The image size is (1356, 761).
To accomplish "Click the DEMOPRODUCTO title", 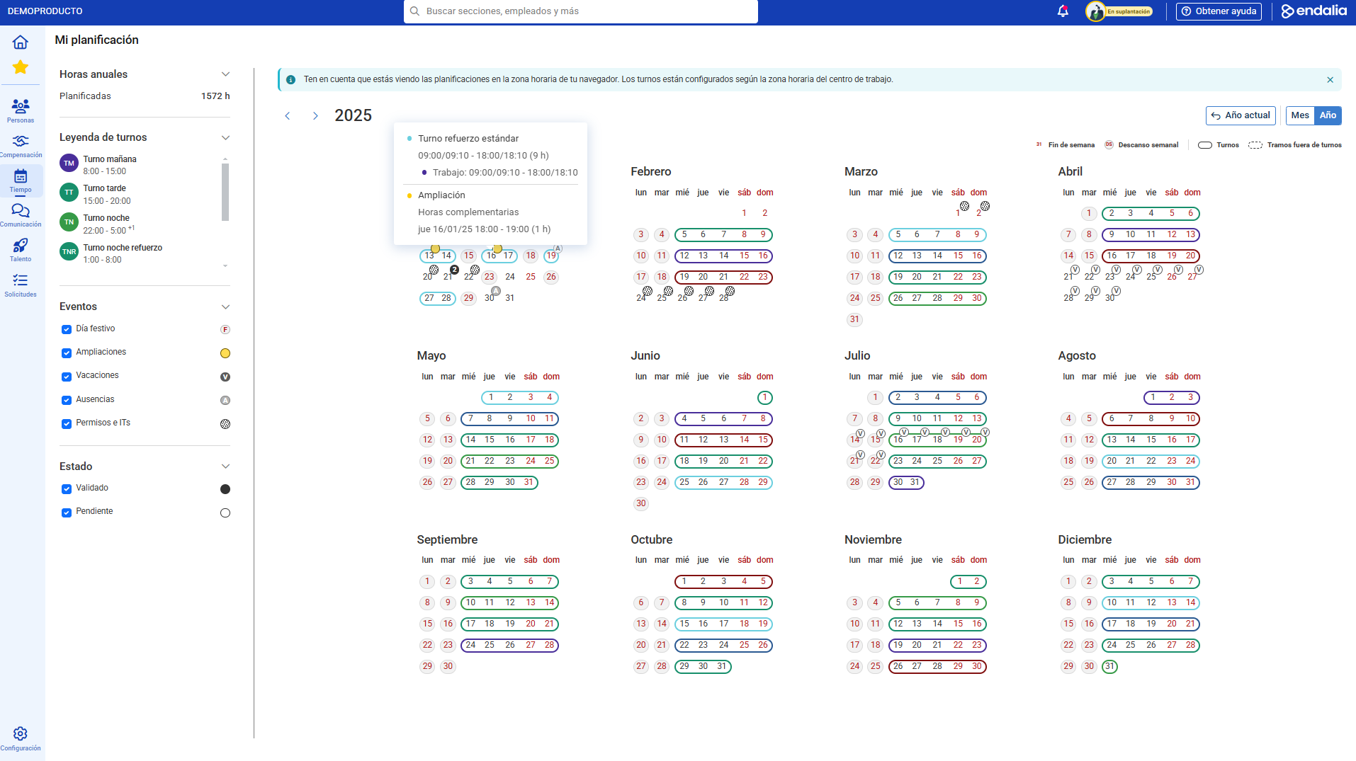I will click(x=45, y=11).
